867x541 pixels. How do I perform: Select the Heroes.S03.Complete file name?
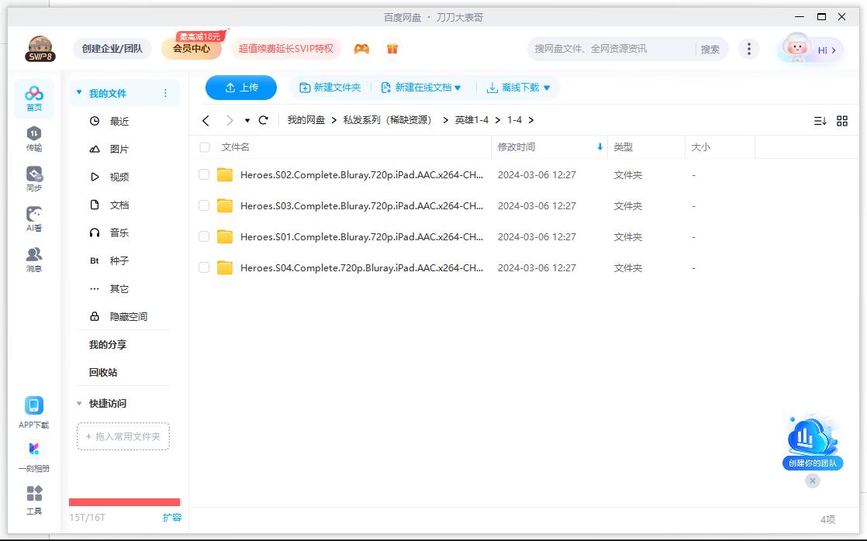click(361, 205)
